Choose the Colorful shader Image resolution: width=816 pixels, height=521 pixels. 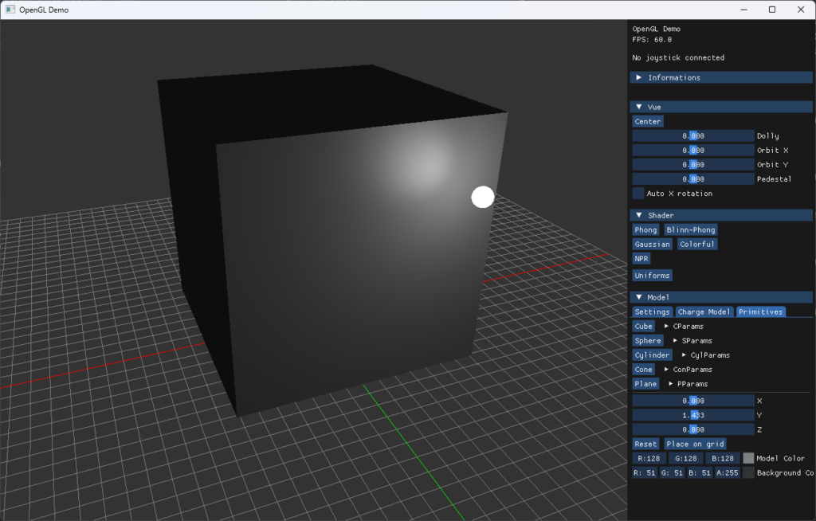point(697,244)
